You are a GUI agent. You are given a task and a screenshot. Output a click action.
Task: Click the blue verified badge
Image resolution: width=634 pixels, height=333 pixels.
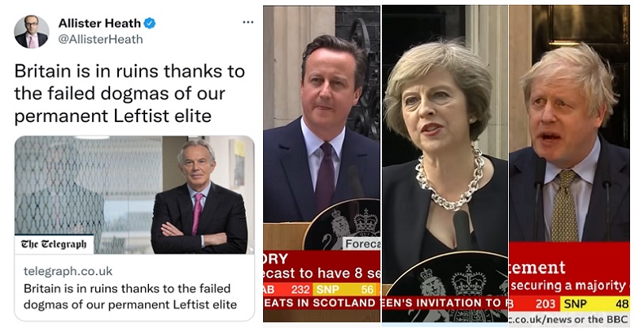pos(150,24)
